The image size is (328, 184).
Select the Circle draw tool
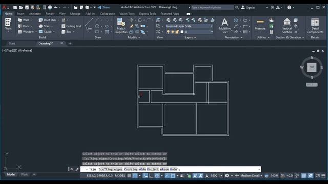pos(97,26)
